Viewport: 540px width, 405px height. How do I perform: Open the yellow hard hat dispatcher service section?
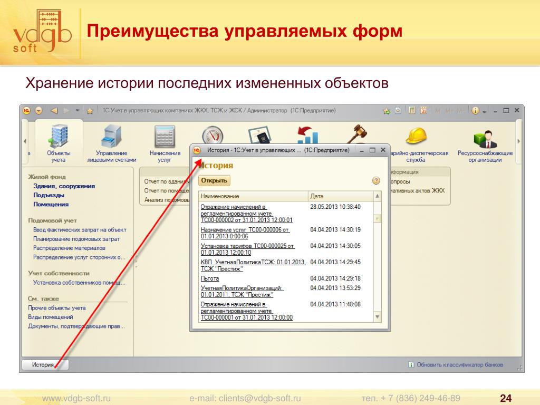[416, 143]
